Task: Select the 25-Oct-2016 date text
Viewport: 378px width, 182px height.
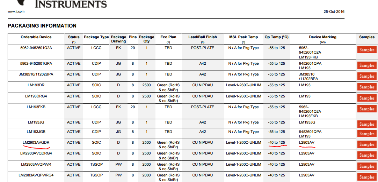Action: (x=334, y=12)
